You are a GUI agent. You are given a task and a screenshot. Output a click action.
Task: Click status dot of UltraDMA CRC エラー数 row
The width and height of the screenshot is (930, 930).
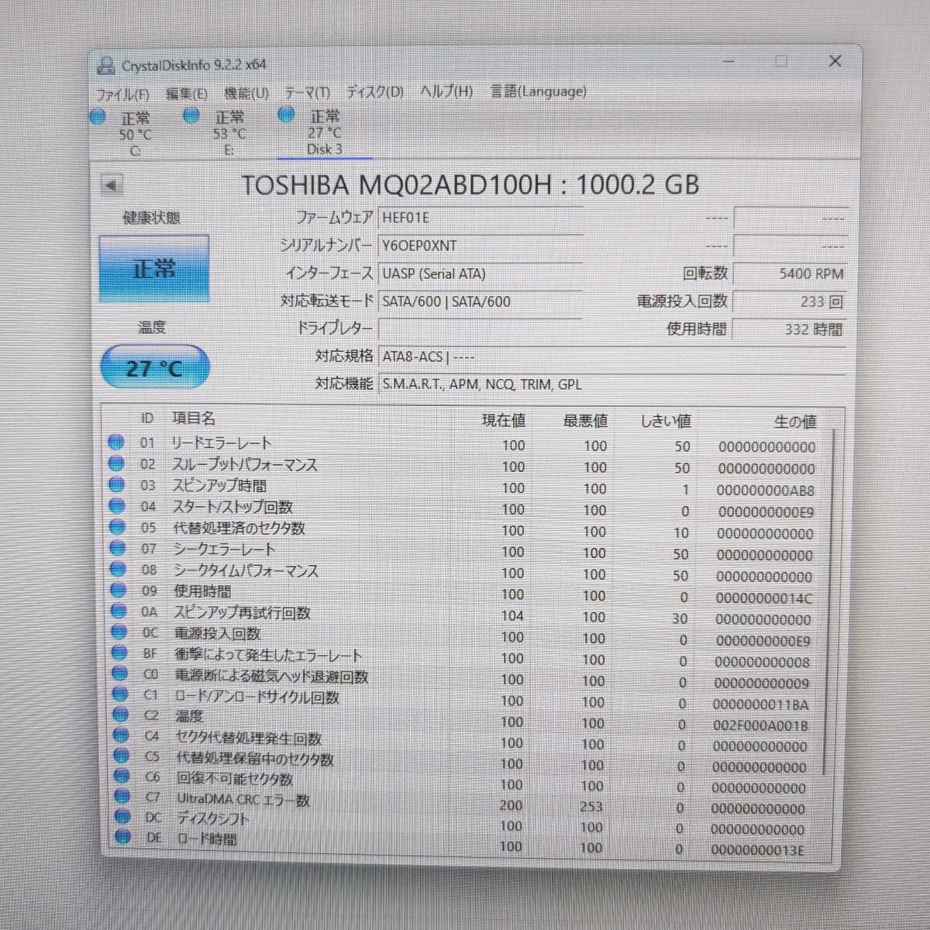point(122,795)
